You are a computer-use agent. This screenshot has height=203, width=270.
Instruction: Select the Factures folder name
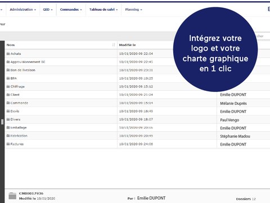17,144
